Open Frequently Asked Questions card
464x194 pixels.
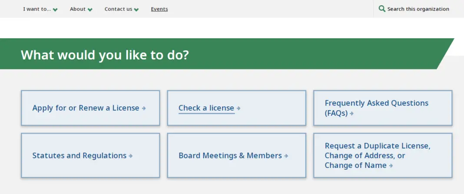[x=376, y=103]
